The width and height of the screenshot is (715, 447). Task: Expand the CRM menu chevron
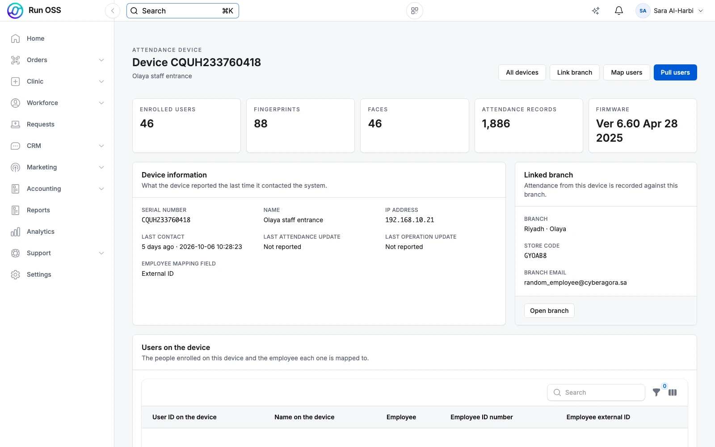[101, 146]
